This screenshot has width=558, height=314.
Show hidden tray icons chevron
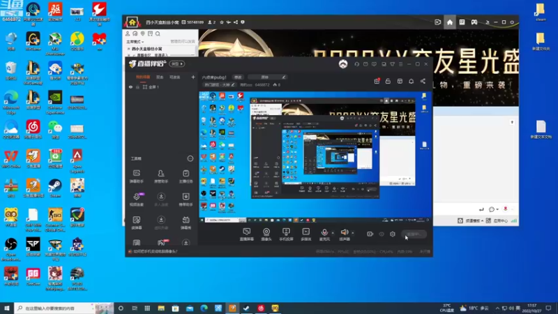click(497, 308)
